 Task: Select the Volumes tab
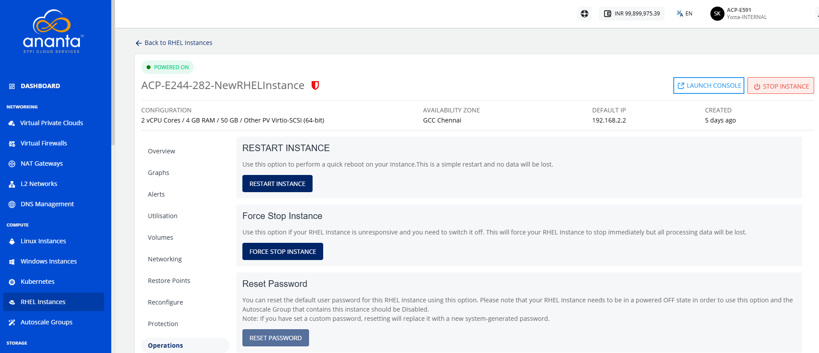160,238
